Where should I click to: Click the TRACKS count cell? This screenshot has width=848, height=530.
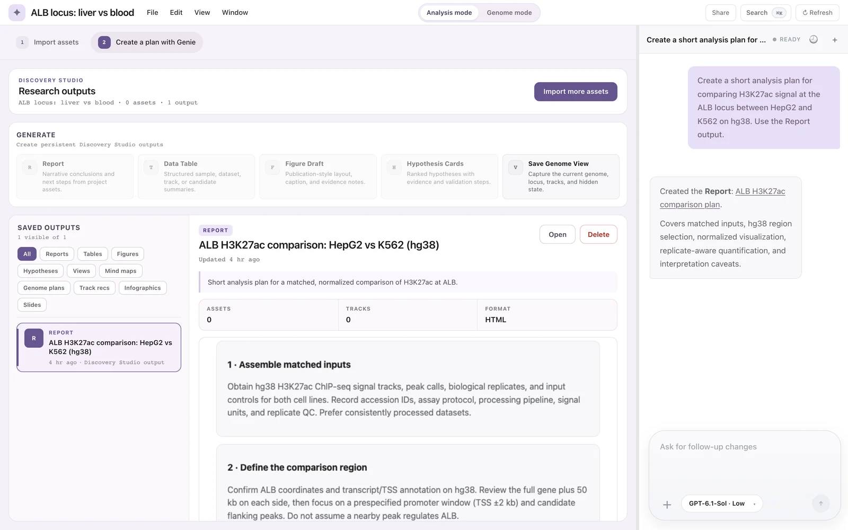tap(408, 315)
